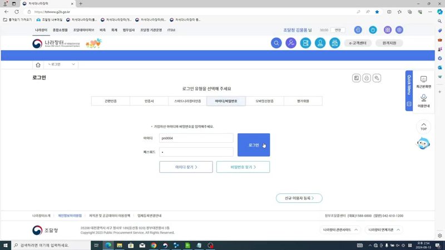Click the blue document icon beside 연장

(358, 30)
